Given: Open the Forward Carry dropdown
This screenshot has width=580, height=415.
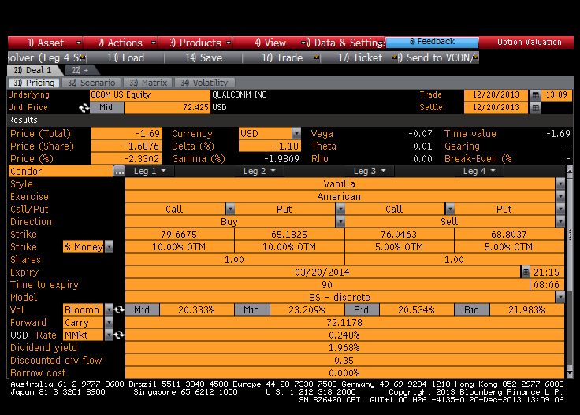Looking at the screenshot, I should click(109, 323).
